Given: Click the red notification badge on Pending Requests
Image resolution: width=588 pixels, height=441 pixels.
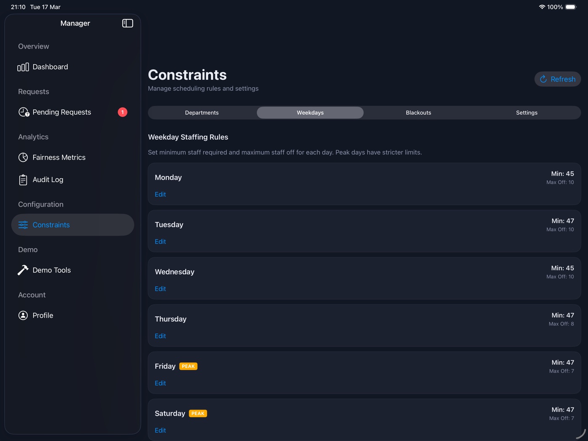Looking at the screenshot, I should coord(122,112).
